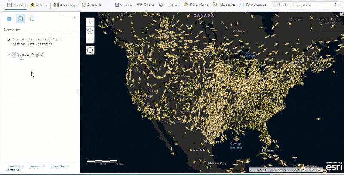
Task: Switch to the Details tab
Action: click(x=16, y=5)
